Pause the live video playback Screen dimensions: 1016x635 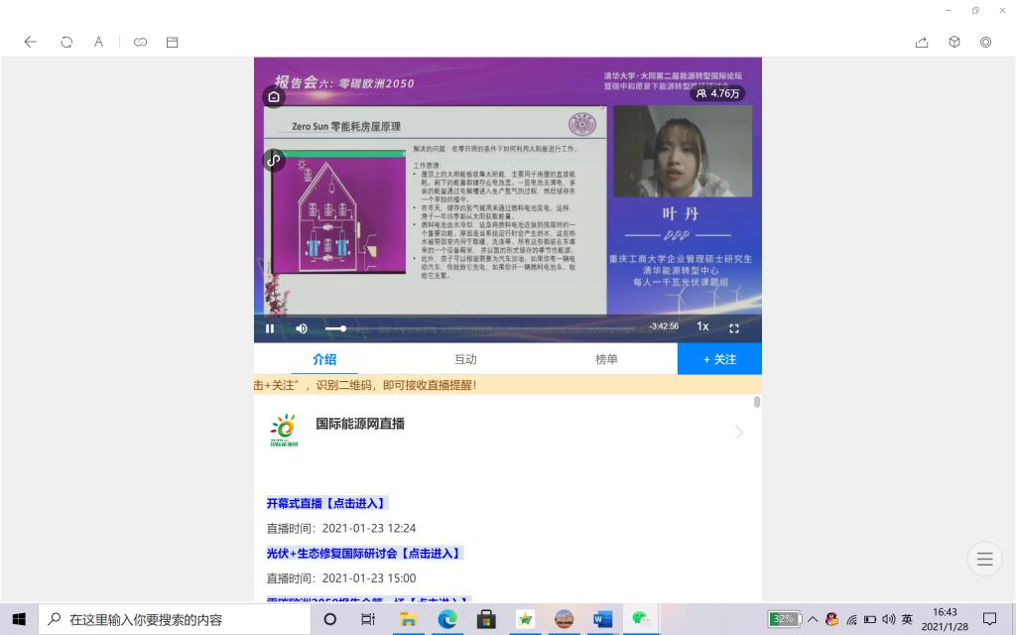click(x=270, y=328)
